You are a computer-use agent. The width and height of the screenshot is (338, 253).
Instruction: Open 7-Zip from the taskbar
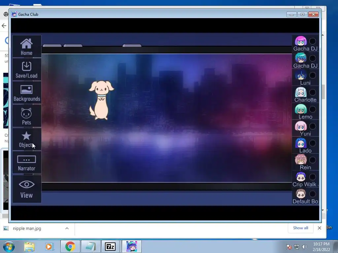110,246
